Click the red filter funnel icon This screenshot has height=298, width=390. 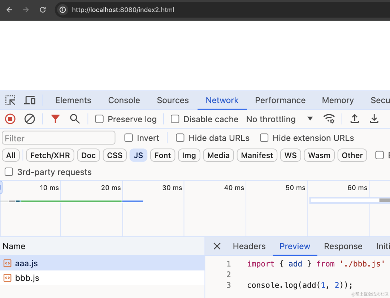coord(55,119)
